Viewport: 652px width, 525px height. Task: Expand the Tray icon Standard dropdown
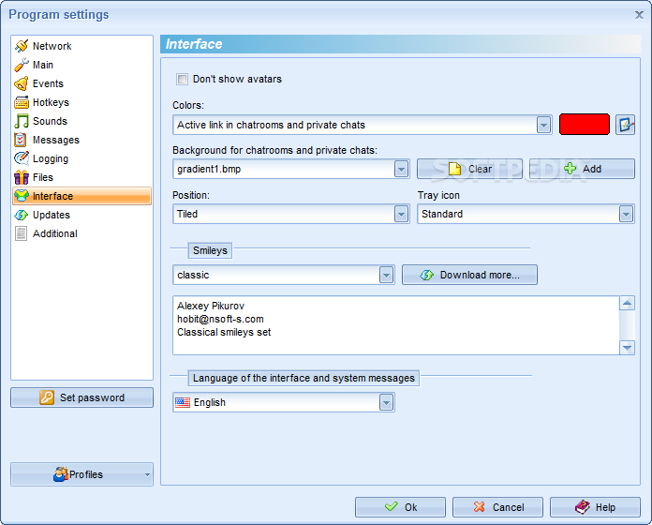[x=626, y=214]
